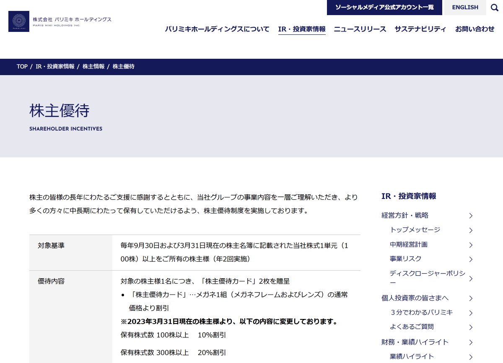Open 個人投資家の皆さまへ sidebar link
Screen dimensions: 503x363
pyautogui.click(x=415, y=298)
